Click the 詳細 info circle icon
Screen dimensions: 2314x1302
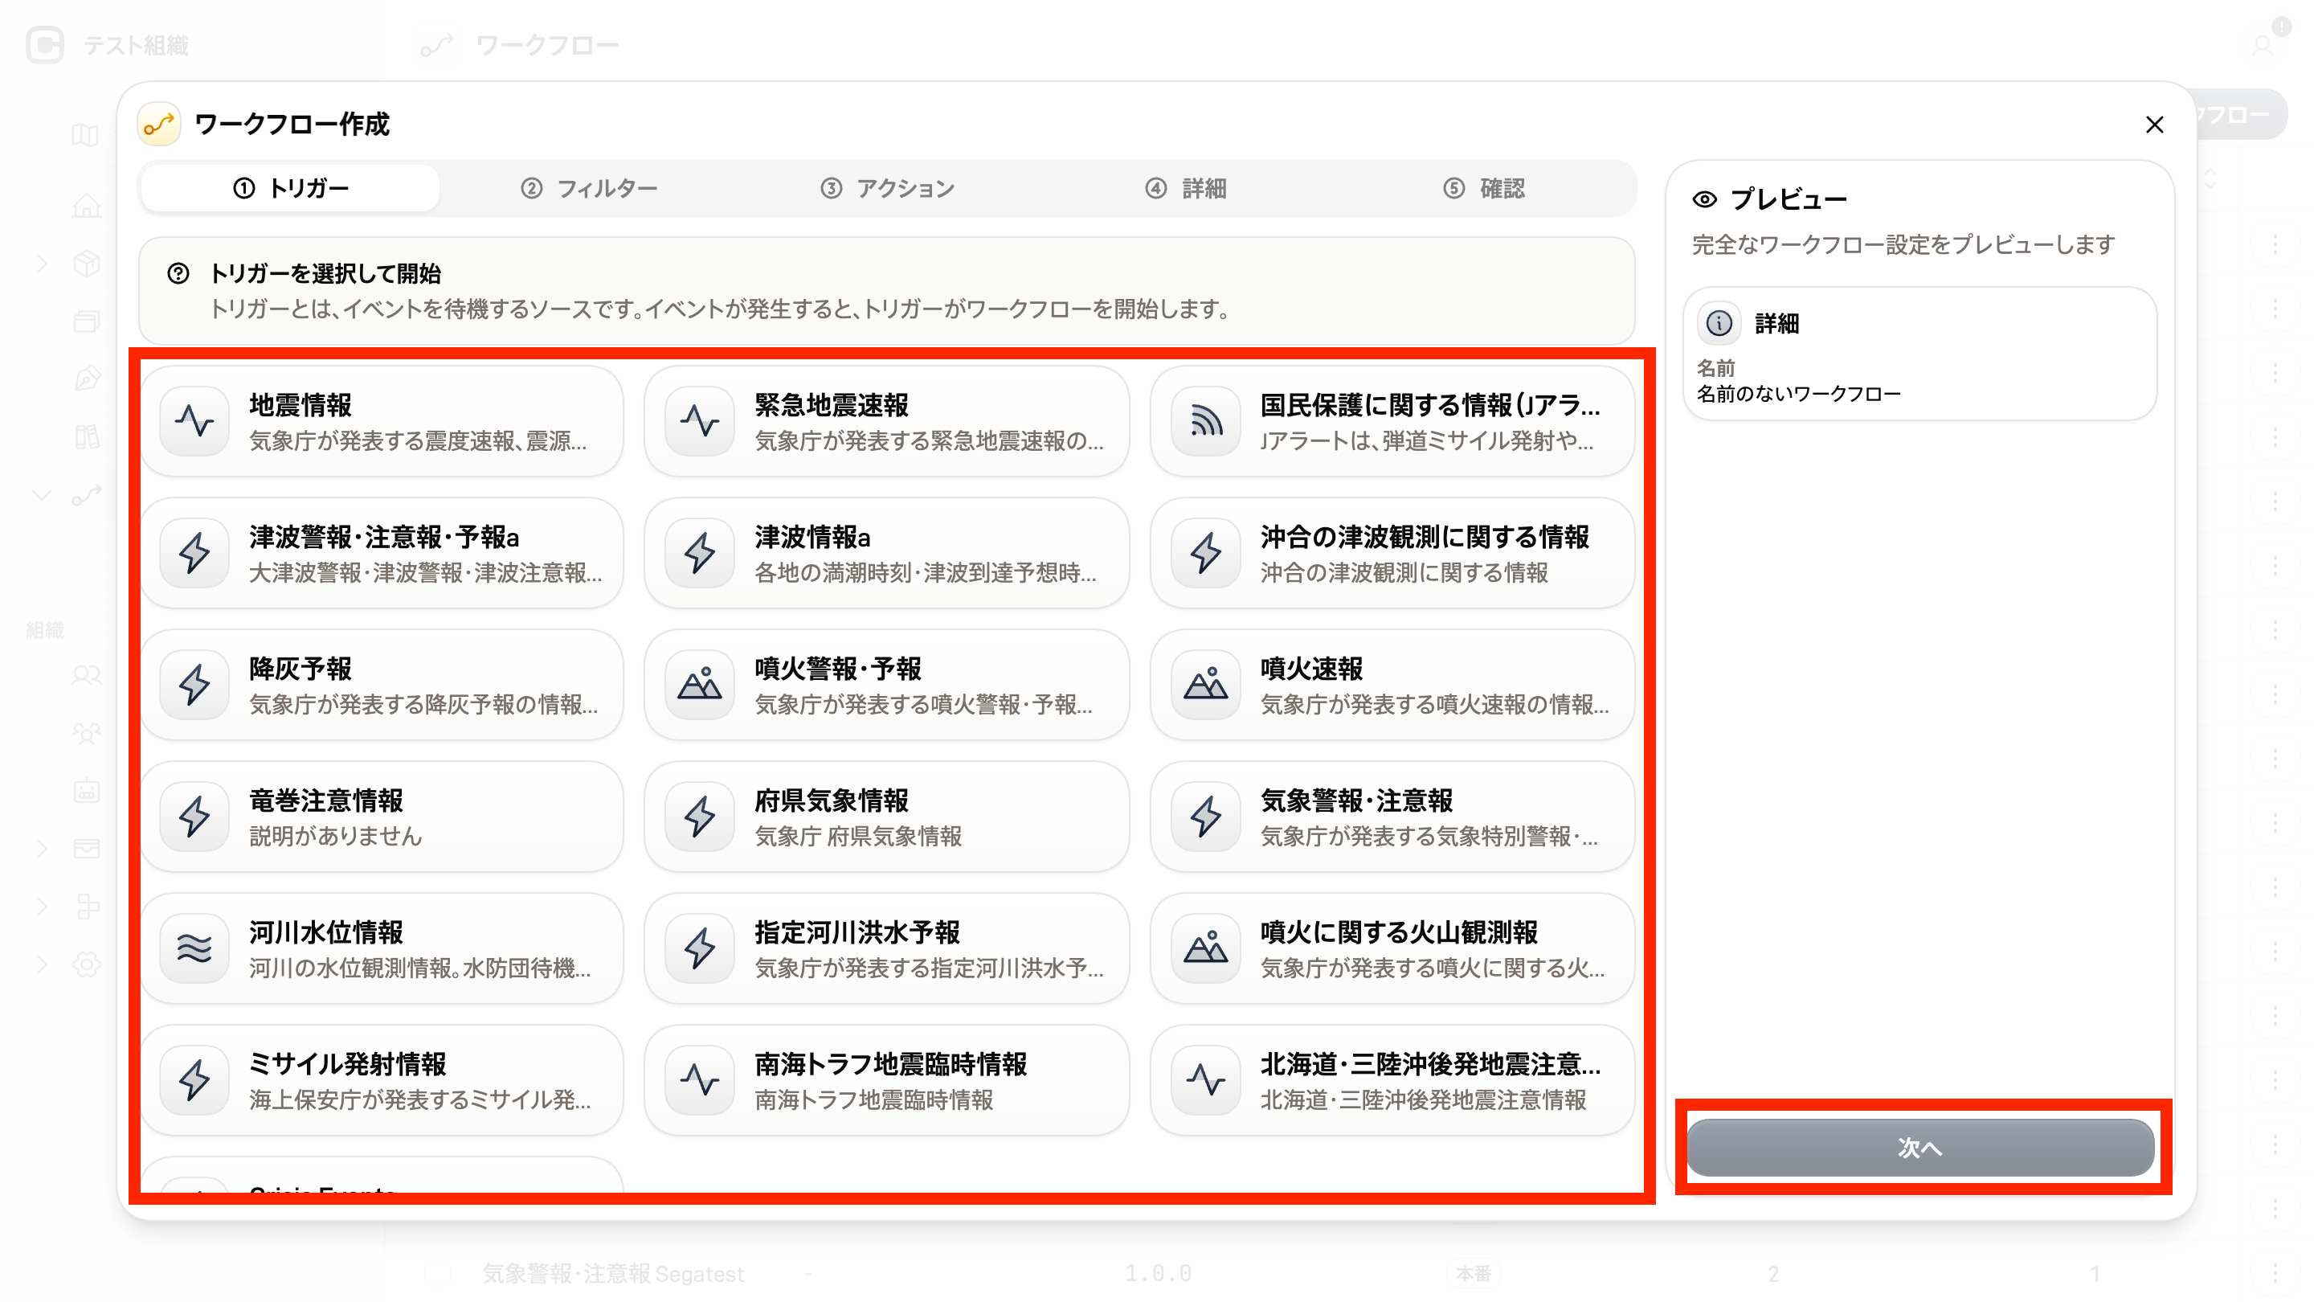[x=1719, y=323]
